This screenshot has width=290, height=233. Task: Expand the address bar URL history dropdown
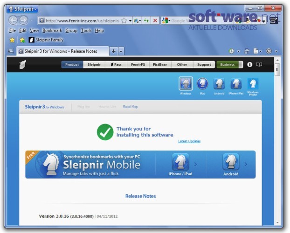click(130, 21)
